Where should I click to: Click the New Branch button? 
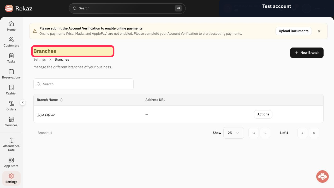pos(307,53)
